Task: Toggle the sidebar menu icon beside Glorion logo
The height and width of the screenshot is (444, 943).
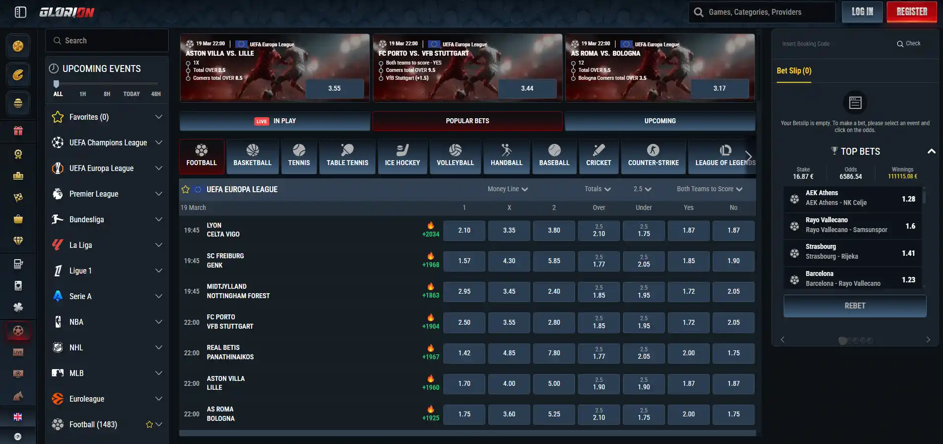Action: (20, 12)
